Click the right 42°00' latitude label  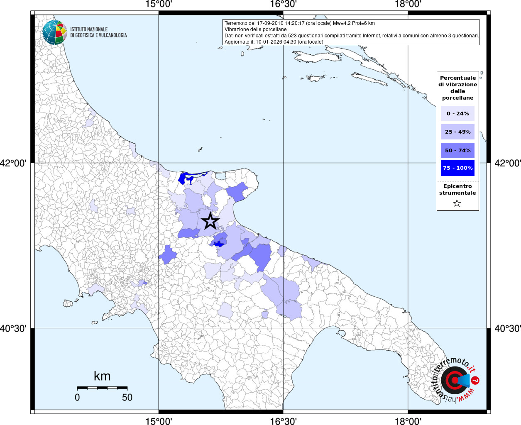pyautogui.click(x=508, y=163)
